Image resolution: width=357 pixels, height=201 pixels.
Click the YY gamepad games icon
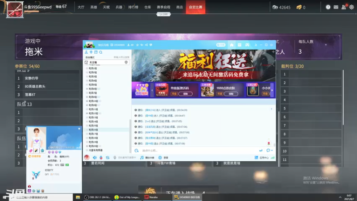point(247,45)
